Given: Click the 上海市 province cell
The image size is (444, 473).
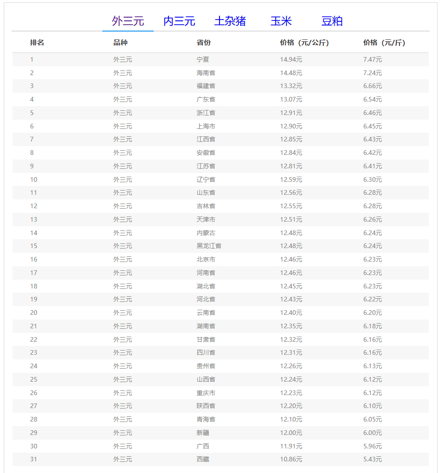Looking at the screenshot, I should click(206, 126).
